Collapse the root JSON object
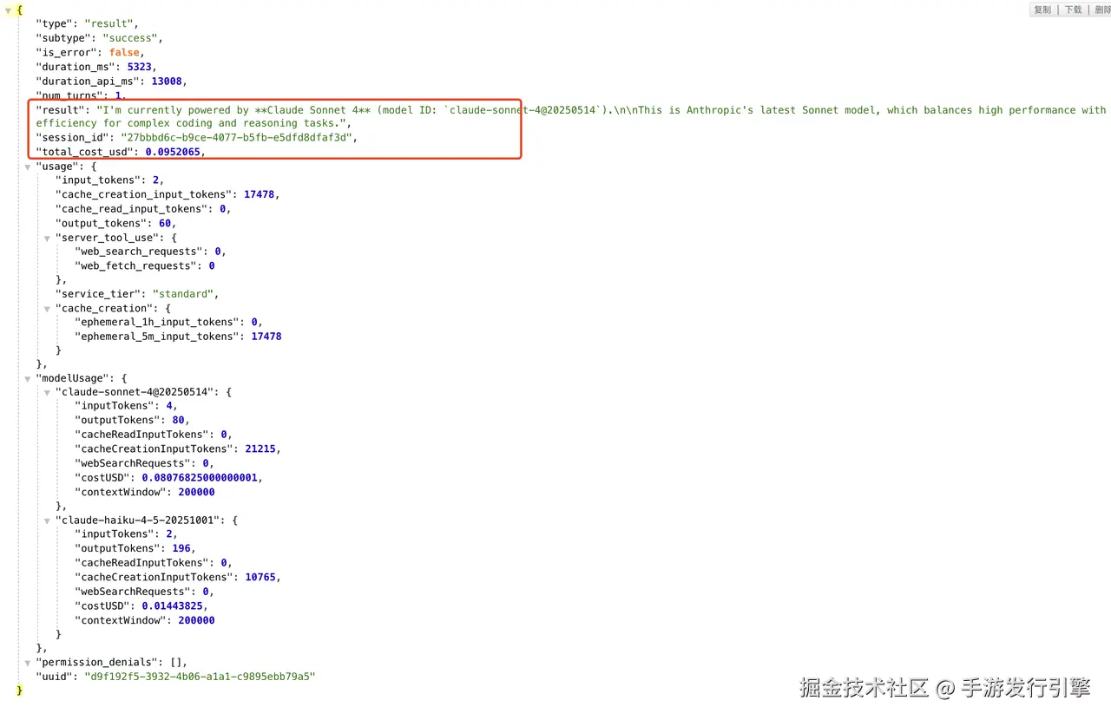Image resolution: width=1111 pixels, height=720 pixels. click(x=9, y=10)
